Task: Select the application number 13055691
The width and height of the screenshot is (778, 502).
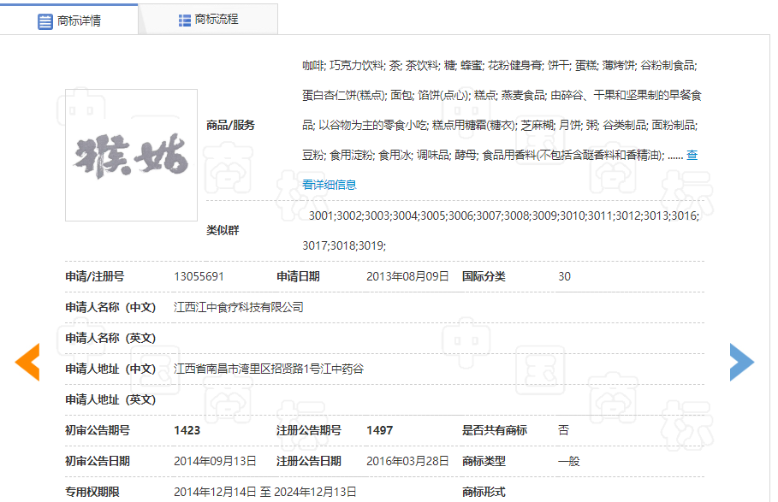Action: (199, 276)
